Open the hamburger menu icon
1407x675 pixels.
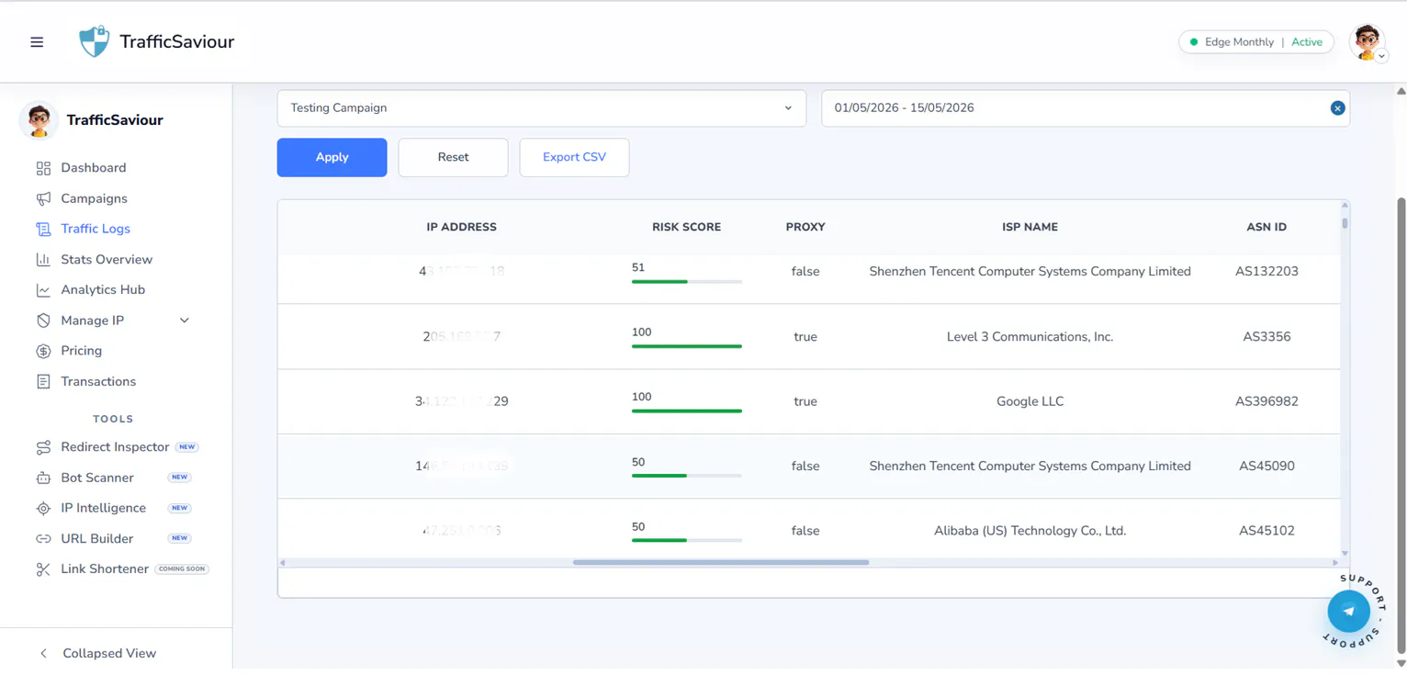click(x=37, y=42)
